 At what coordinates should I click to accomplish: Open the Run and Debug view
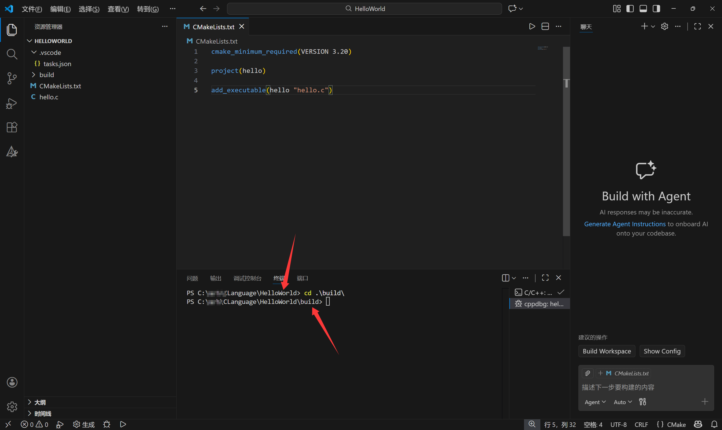tap(12, 103)
